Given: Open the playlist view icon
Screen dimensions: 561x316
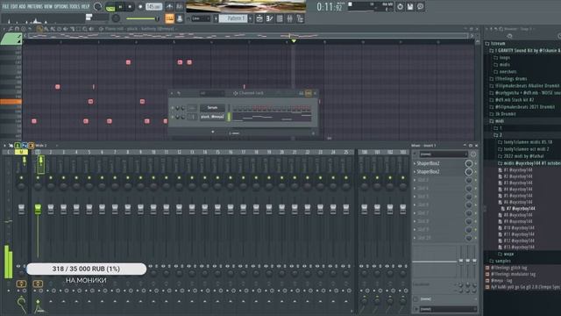Looking at the screenshot, I should [x=259, y=18].
